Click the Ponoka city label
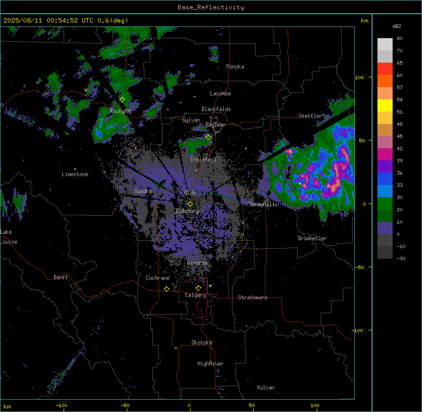 coord(235,67)
